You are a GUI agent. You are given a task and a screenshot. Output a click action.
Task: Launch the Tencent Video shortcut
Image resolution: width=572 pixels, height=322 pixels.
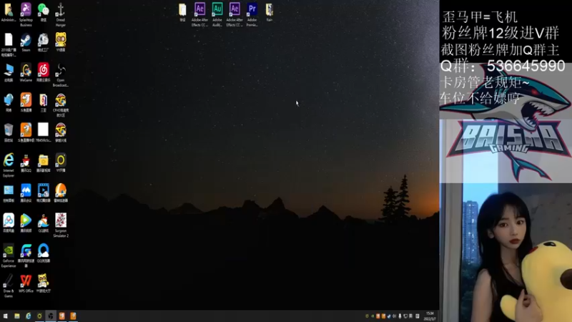(x=26, y=223)
